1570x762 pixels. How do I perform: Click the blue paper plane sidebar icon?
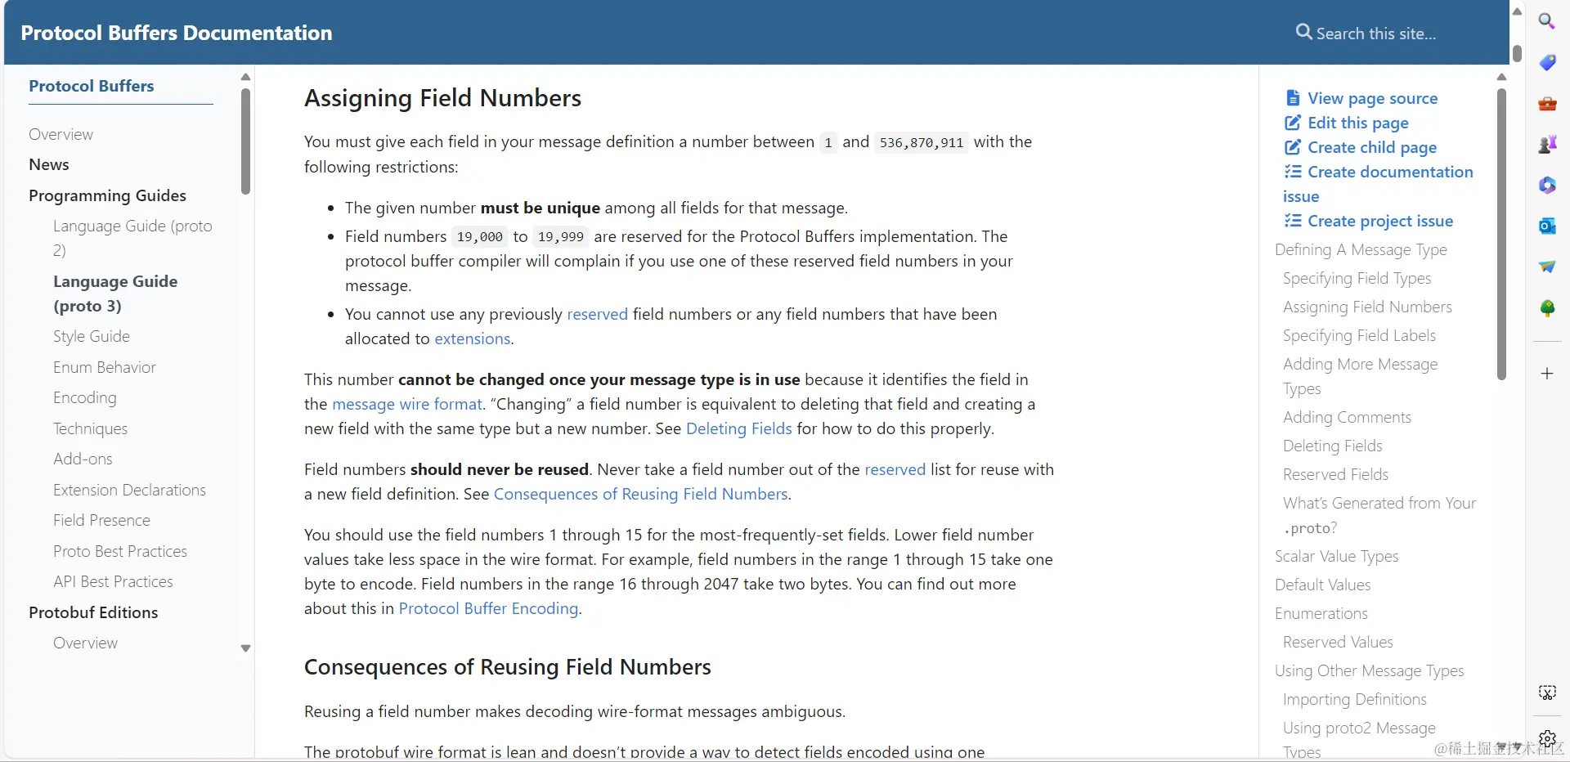pos(1546,267)
